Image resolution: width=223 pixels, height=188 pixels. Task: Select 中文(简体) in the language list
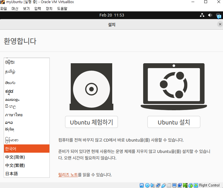[27, 157]
